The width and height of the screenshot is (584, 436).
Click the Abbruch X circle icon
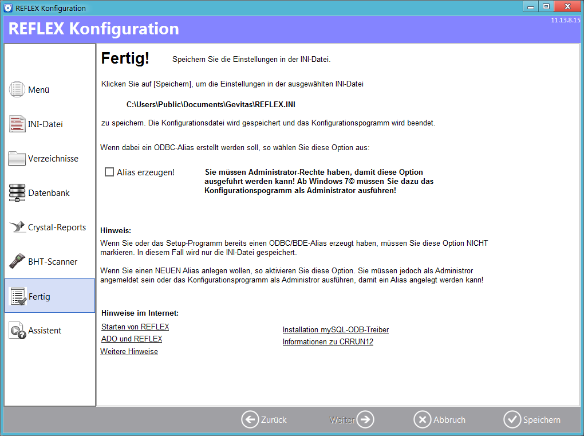(423, 419)
